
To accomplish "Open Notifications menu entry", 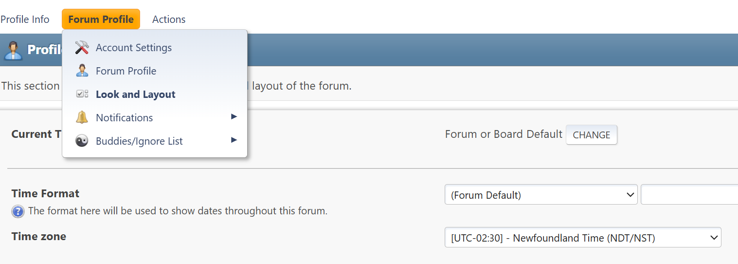I will tap(125, 118).
